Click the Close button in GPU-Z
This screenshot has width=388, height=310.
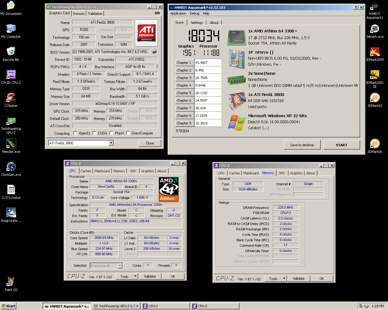(x=150, y=143)
